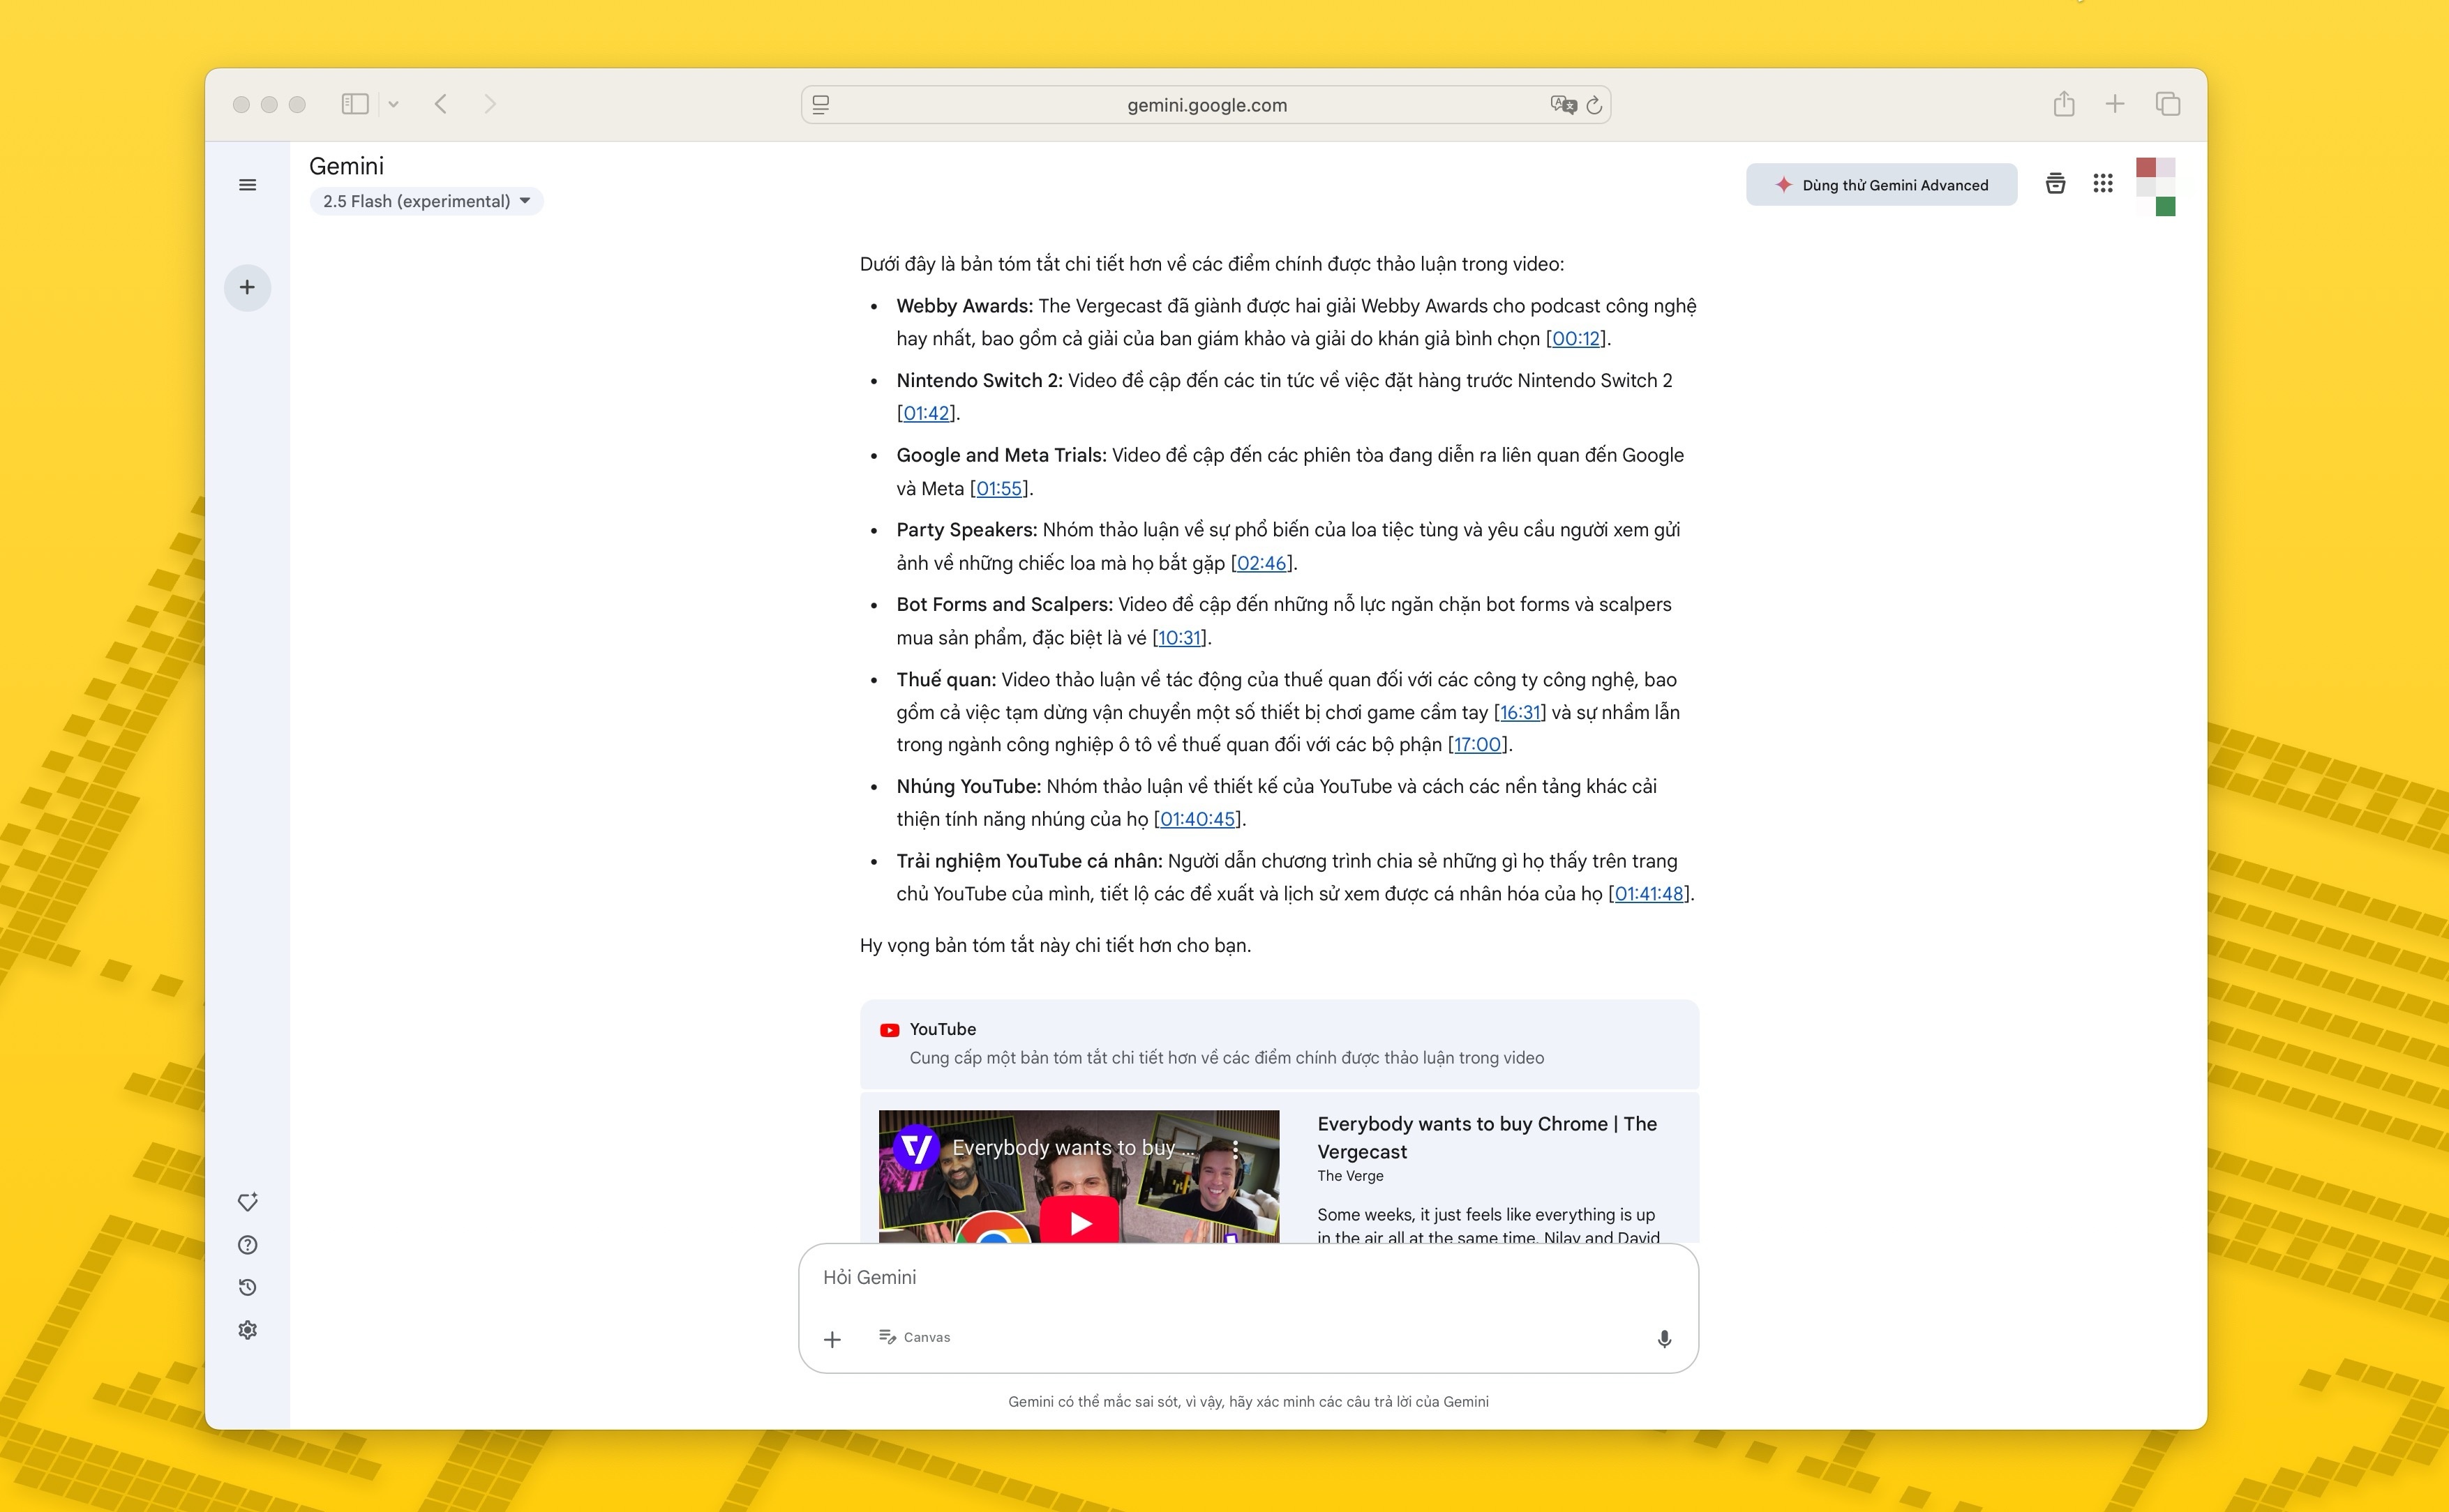This screenshot has height=1512, width=2449.
Task: Open the Gemini hamburger main menu
Action: pyautogui.click(x=247, y=185)
